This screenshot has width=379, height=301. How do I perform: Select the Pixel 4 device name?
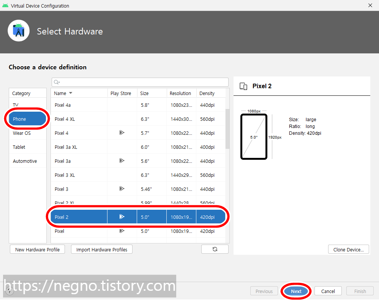62,133
